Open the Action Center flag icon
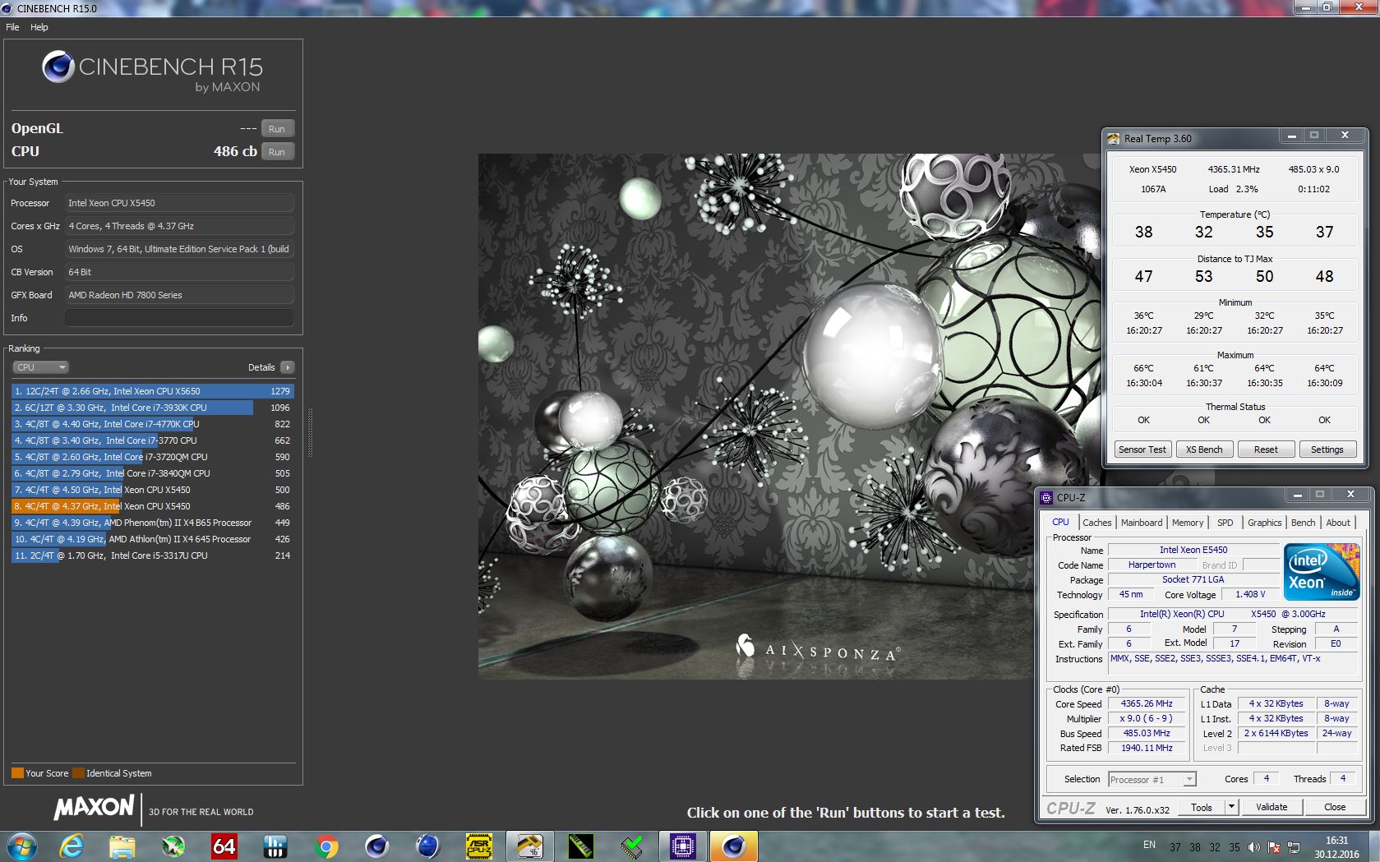 [x=1274, y=847]
